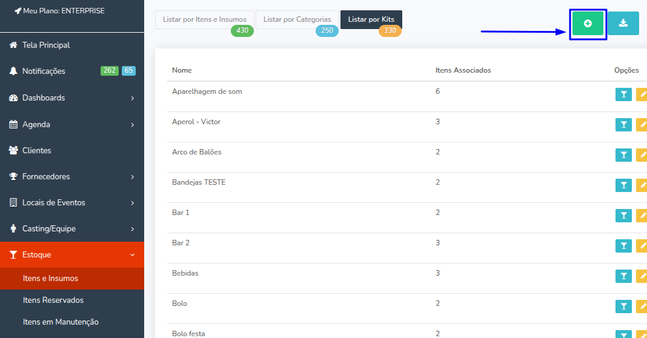Expand Fornecedores sidebar section

click(72, 177)
